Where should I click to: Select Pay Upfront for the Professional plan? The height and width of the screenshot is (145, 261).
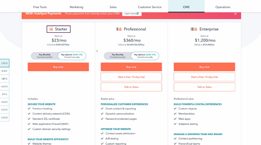[x=145, y=56]
